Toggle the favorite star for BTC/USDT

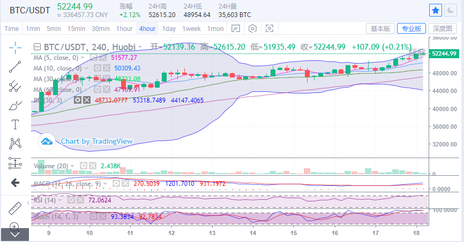pyautogui.click(x=436, y=11)
